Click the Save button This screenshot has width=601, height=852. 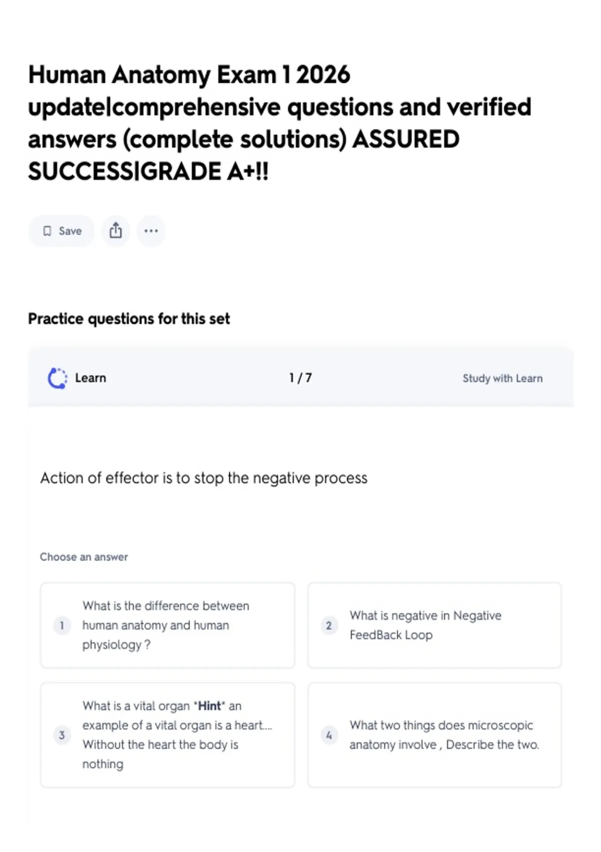click(x=61, y=231)
